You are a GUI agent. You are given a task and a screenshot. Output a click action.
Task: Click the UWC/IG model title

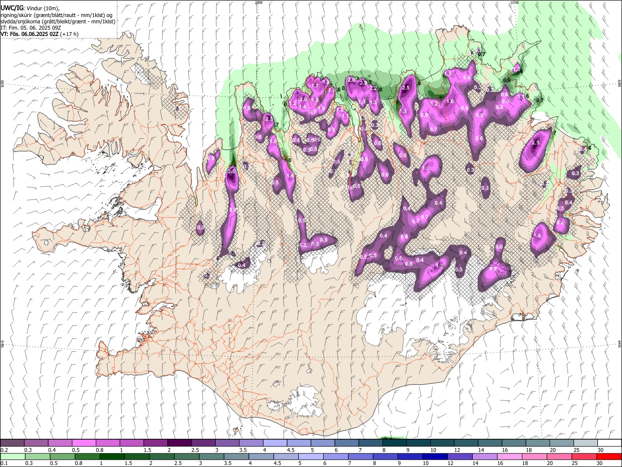(x=12, y=8)
